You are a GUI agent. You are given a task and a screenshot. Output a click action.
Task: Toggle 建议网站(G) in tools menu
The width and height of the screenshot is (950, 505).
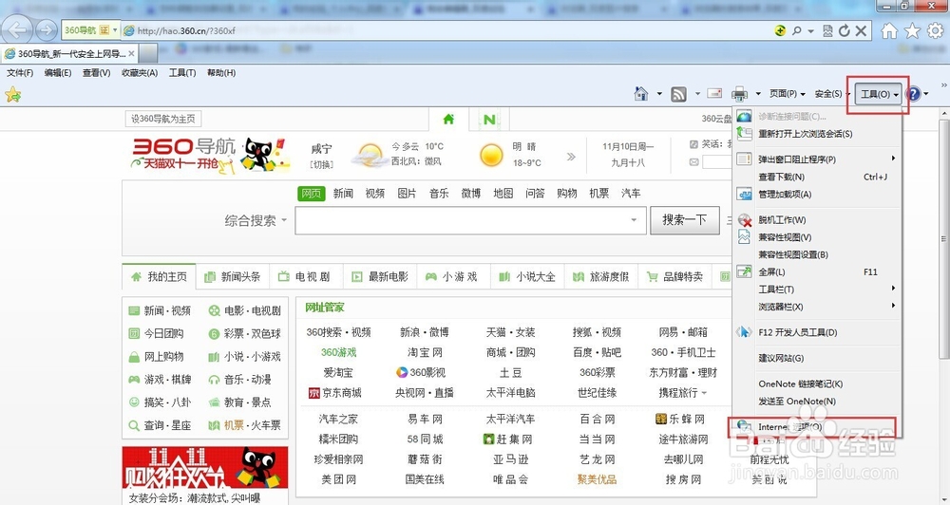(817, 359)
